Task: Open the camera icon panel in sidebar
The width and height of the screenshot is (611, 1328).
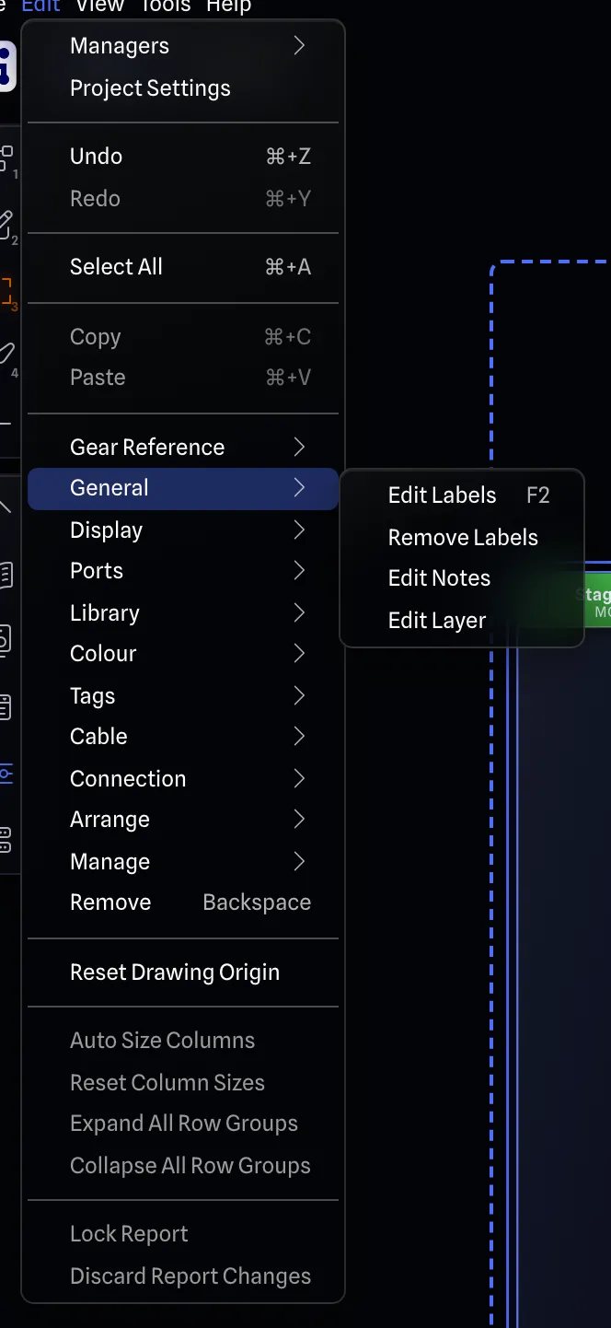Action: [5, 640]
